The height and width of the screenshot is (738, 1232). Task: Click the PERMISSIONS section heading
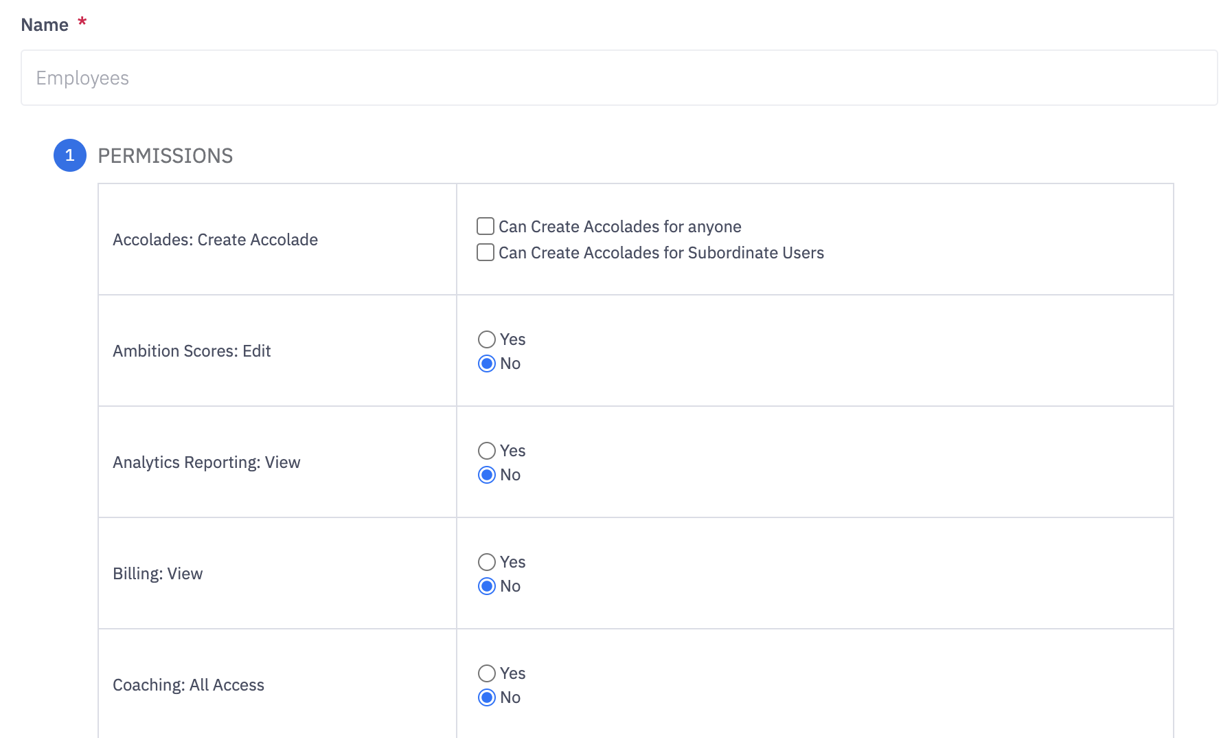(166, 156)
